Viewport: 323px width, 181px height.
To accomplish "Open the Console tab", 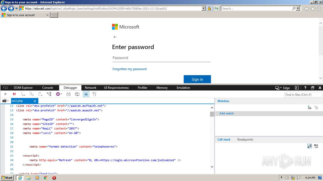I will 47,88.
